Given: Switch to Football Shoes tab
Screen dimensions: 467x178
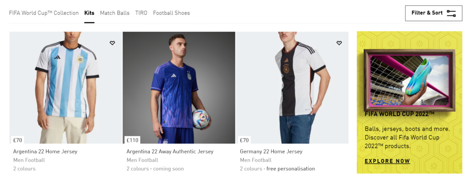Looking at the screenshot, I should pyautogui.click(x=171, y=13).
